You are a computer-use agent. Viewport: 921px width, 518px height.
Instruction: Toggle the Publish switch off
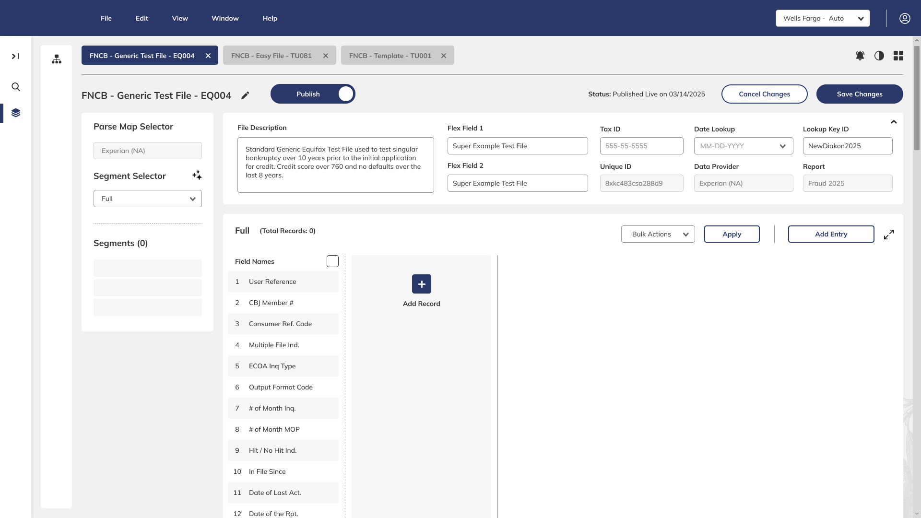pyautogui.click(x=345, y=94)
